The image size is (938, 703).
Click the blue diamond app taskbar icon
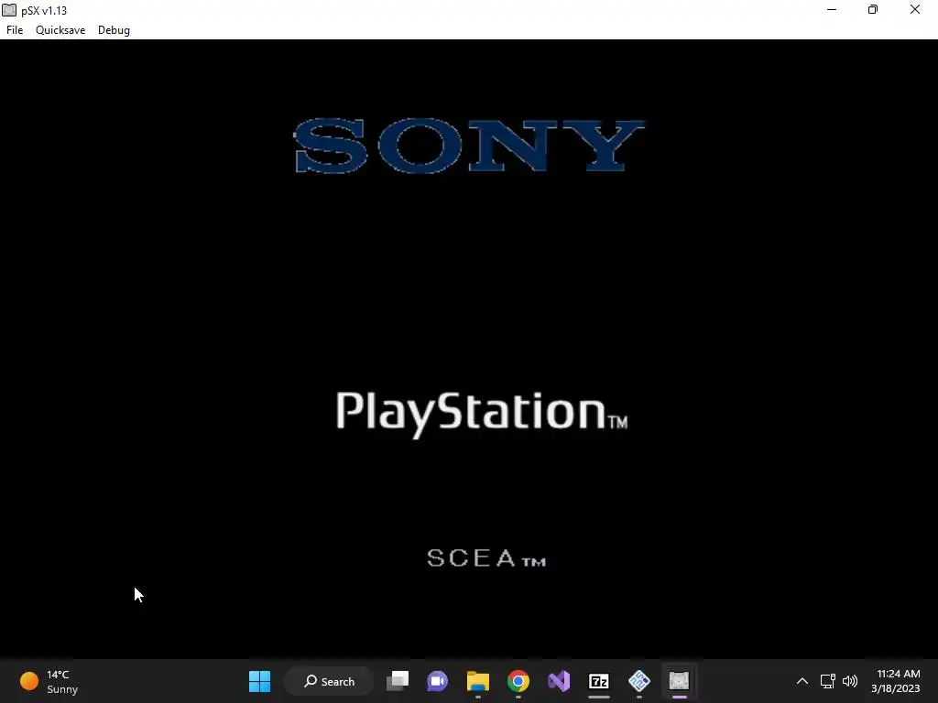click(638, 681)
